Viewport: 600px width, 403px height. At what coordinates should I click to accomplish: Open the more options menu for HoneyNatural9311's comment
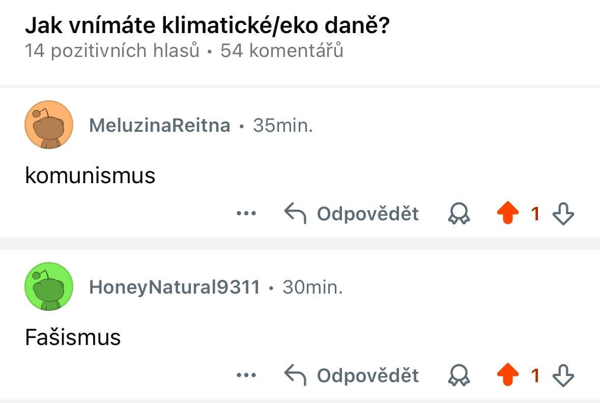click(246, 375)
